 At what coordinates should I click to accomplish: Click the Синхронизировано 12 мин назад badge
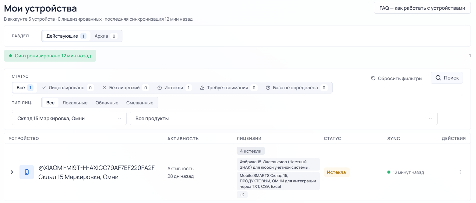[x=50, y=56]
